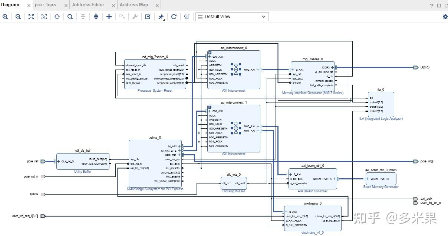
Task: Click the Zoom Out magnifier icon
Action: (x=18, y=17)
